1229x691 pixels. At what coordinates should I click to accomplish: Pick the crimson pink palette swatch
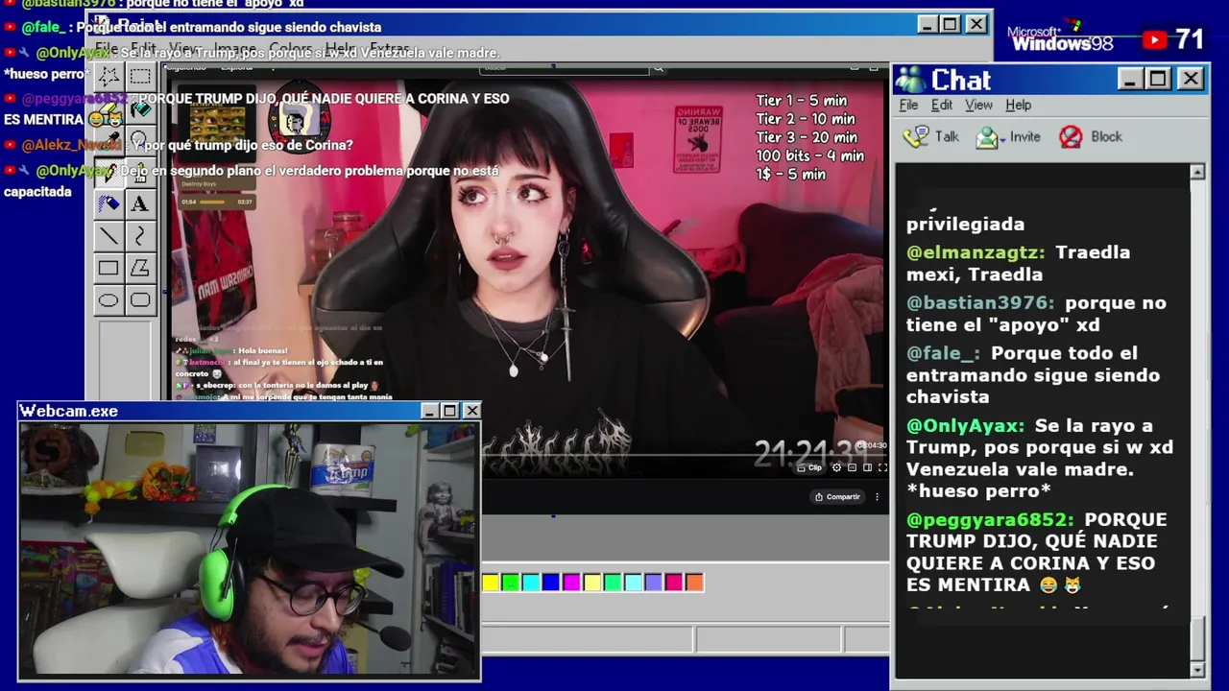click(x=674, y=582)
